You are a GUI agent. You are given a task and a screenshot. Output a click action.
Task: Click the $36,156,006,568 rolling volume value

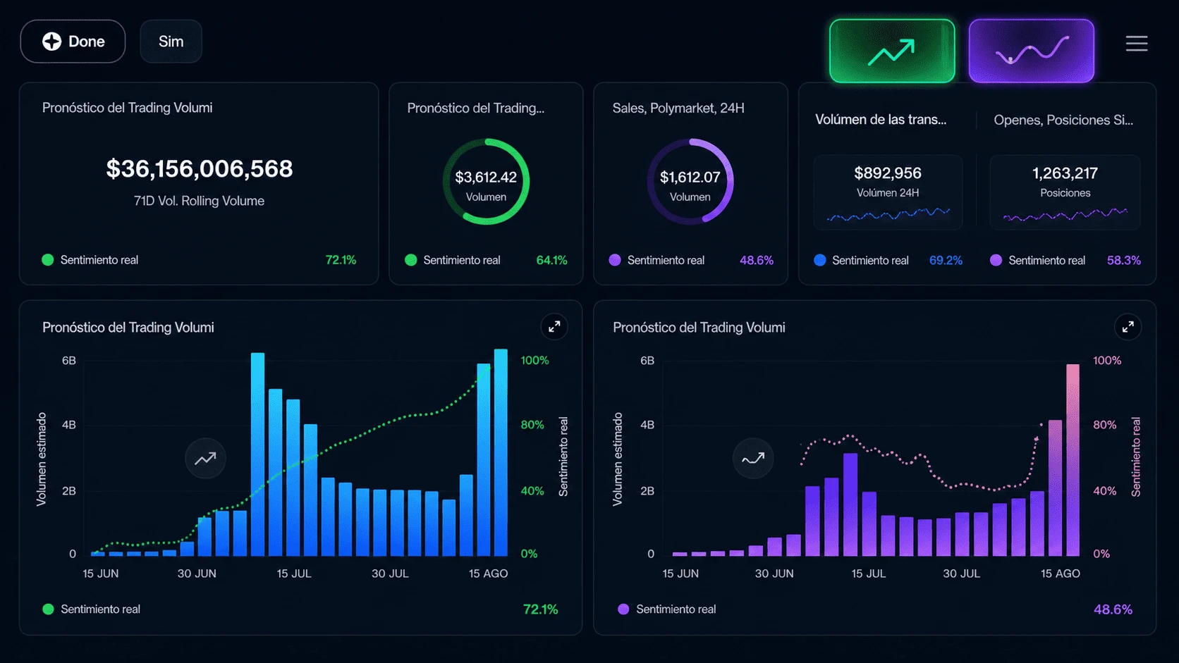[x=200, y=168]
